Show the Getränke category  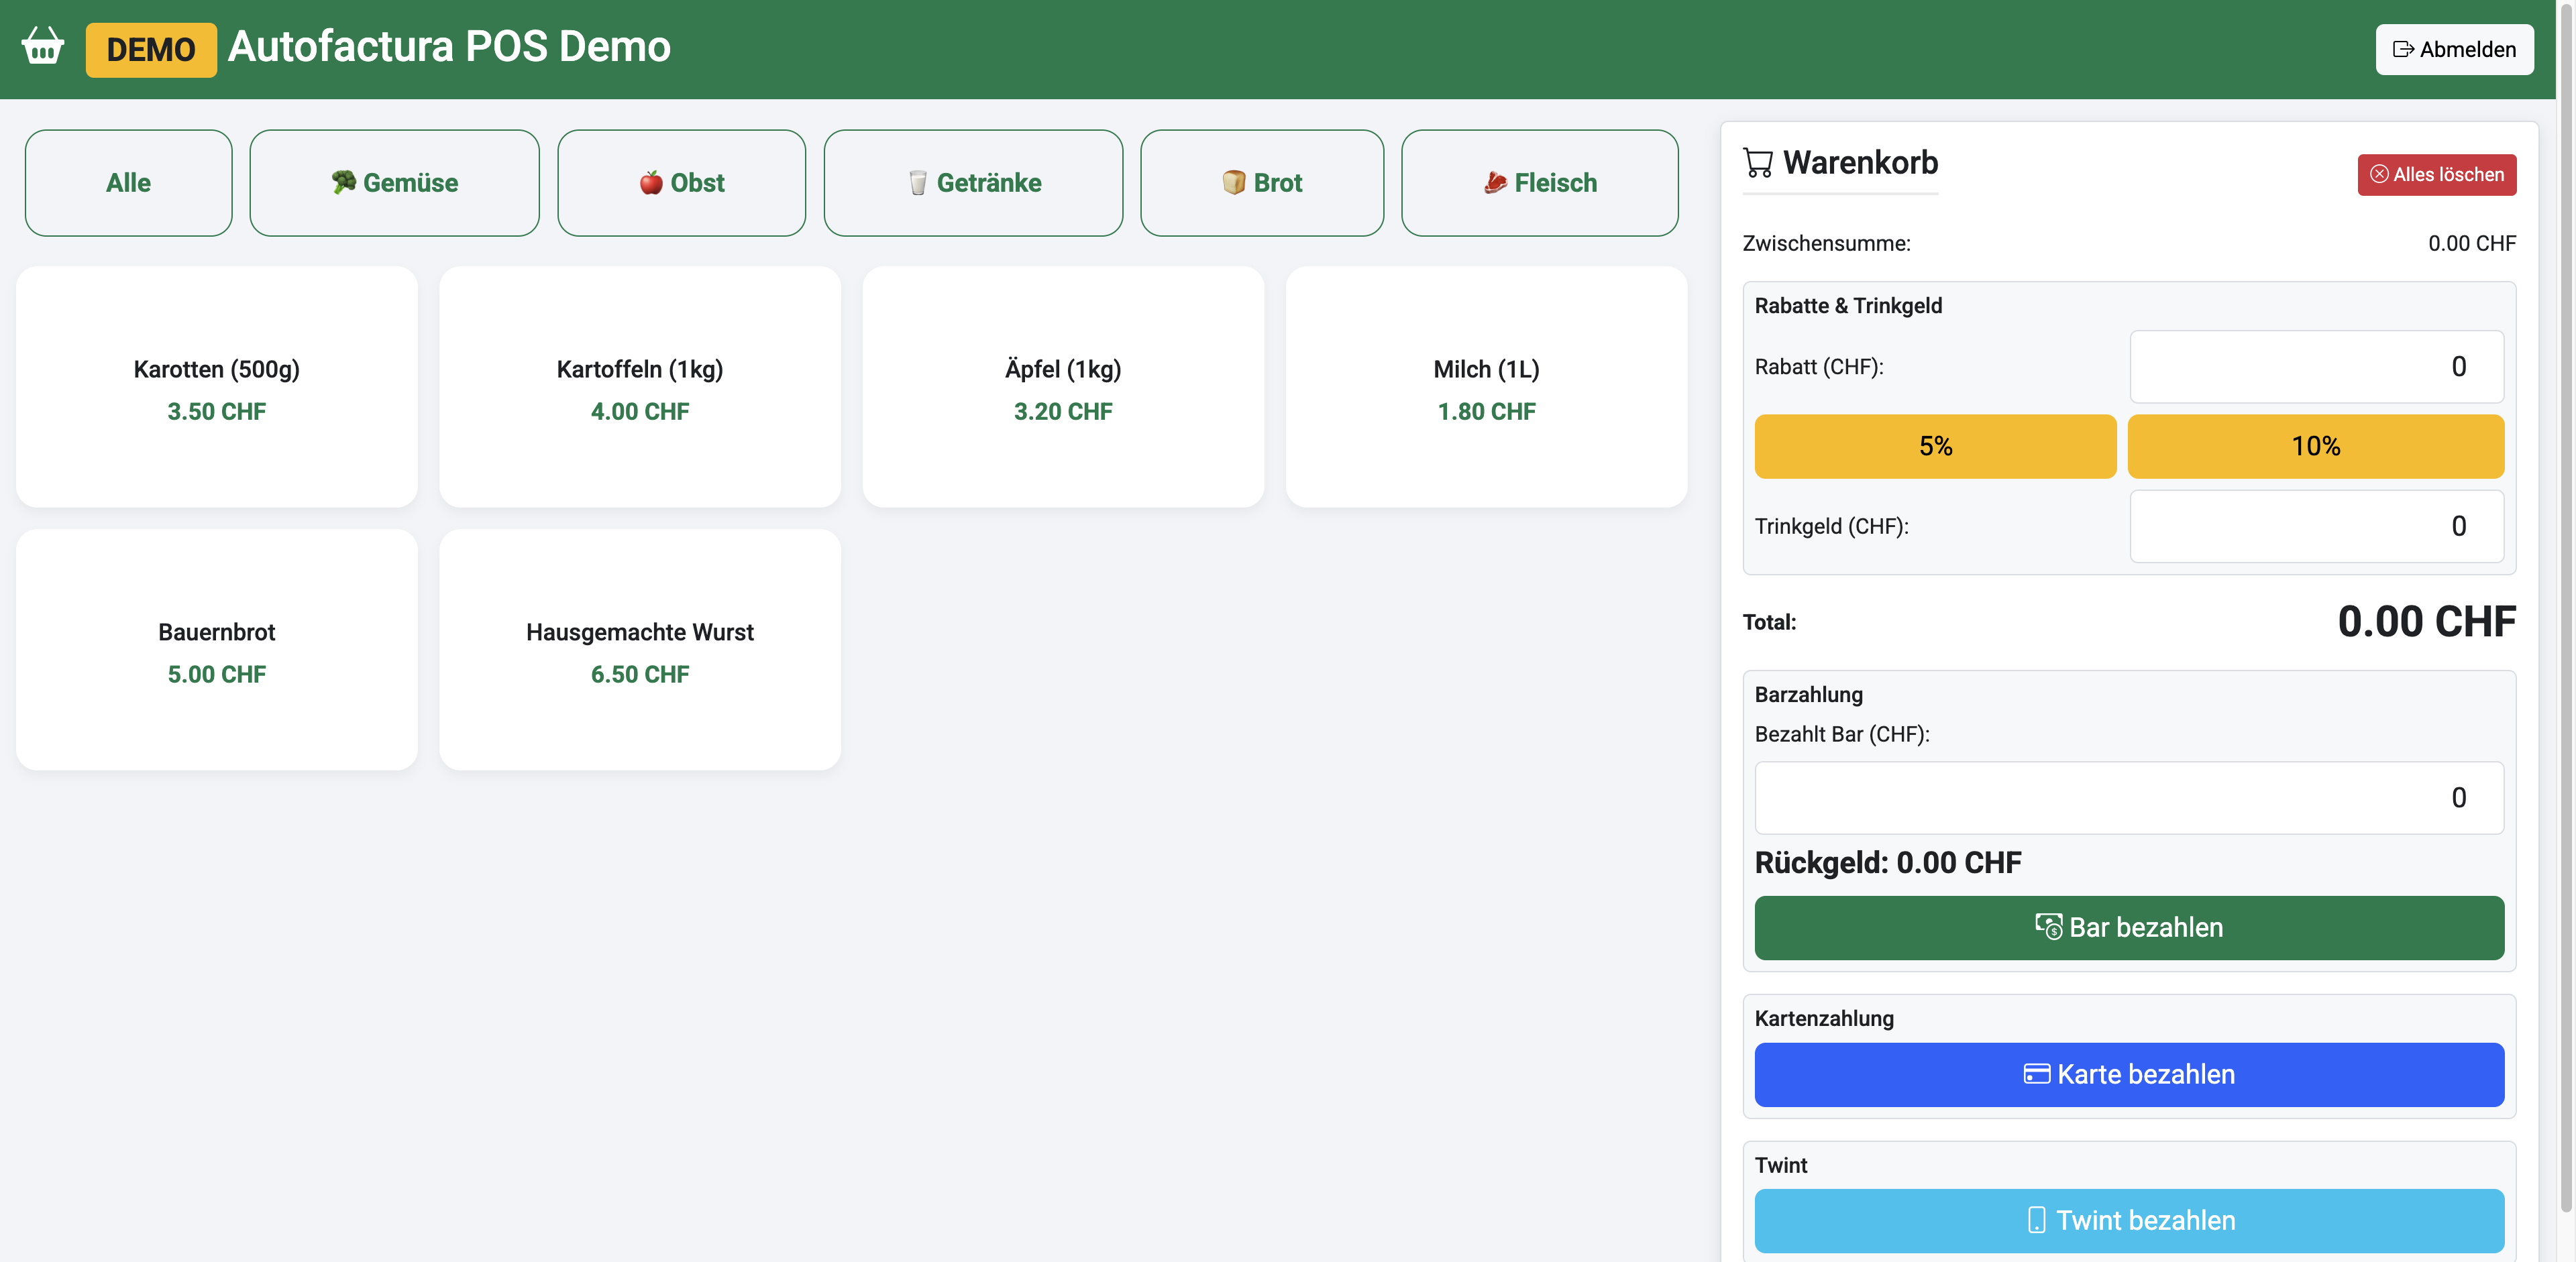pyautogui.click(x=973, y=183)
